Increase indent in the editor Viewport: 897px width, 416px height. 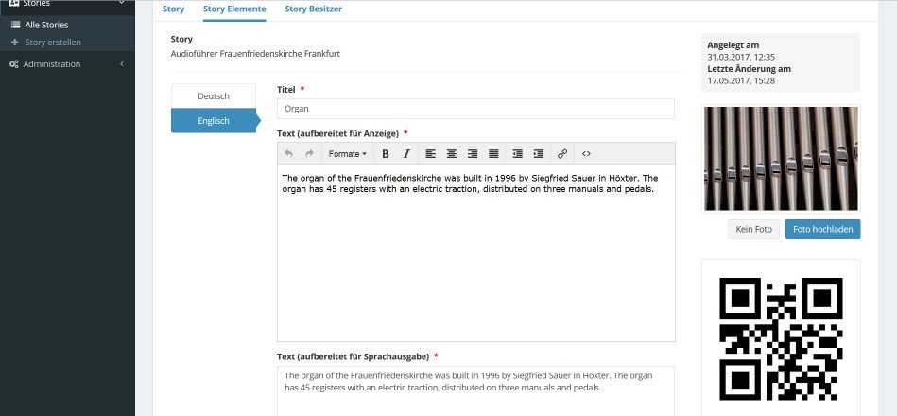[539, 154]
